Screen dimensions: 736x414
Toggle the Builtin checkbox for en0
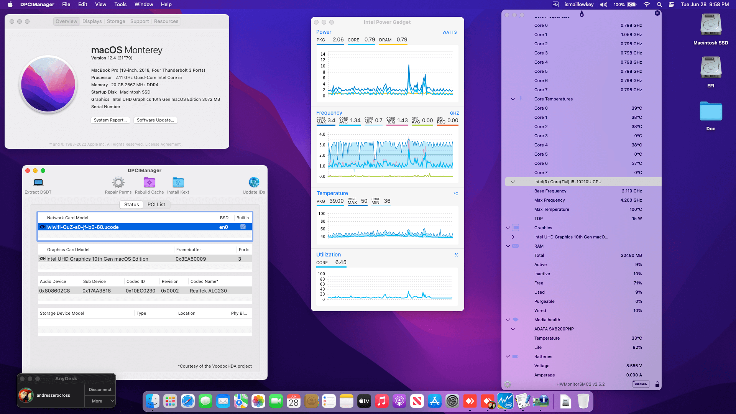(x=243, y=227)
